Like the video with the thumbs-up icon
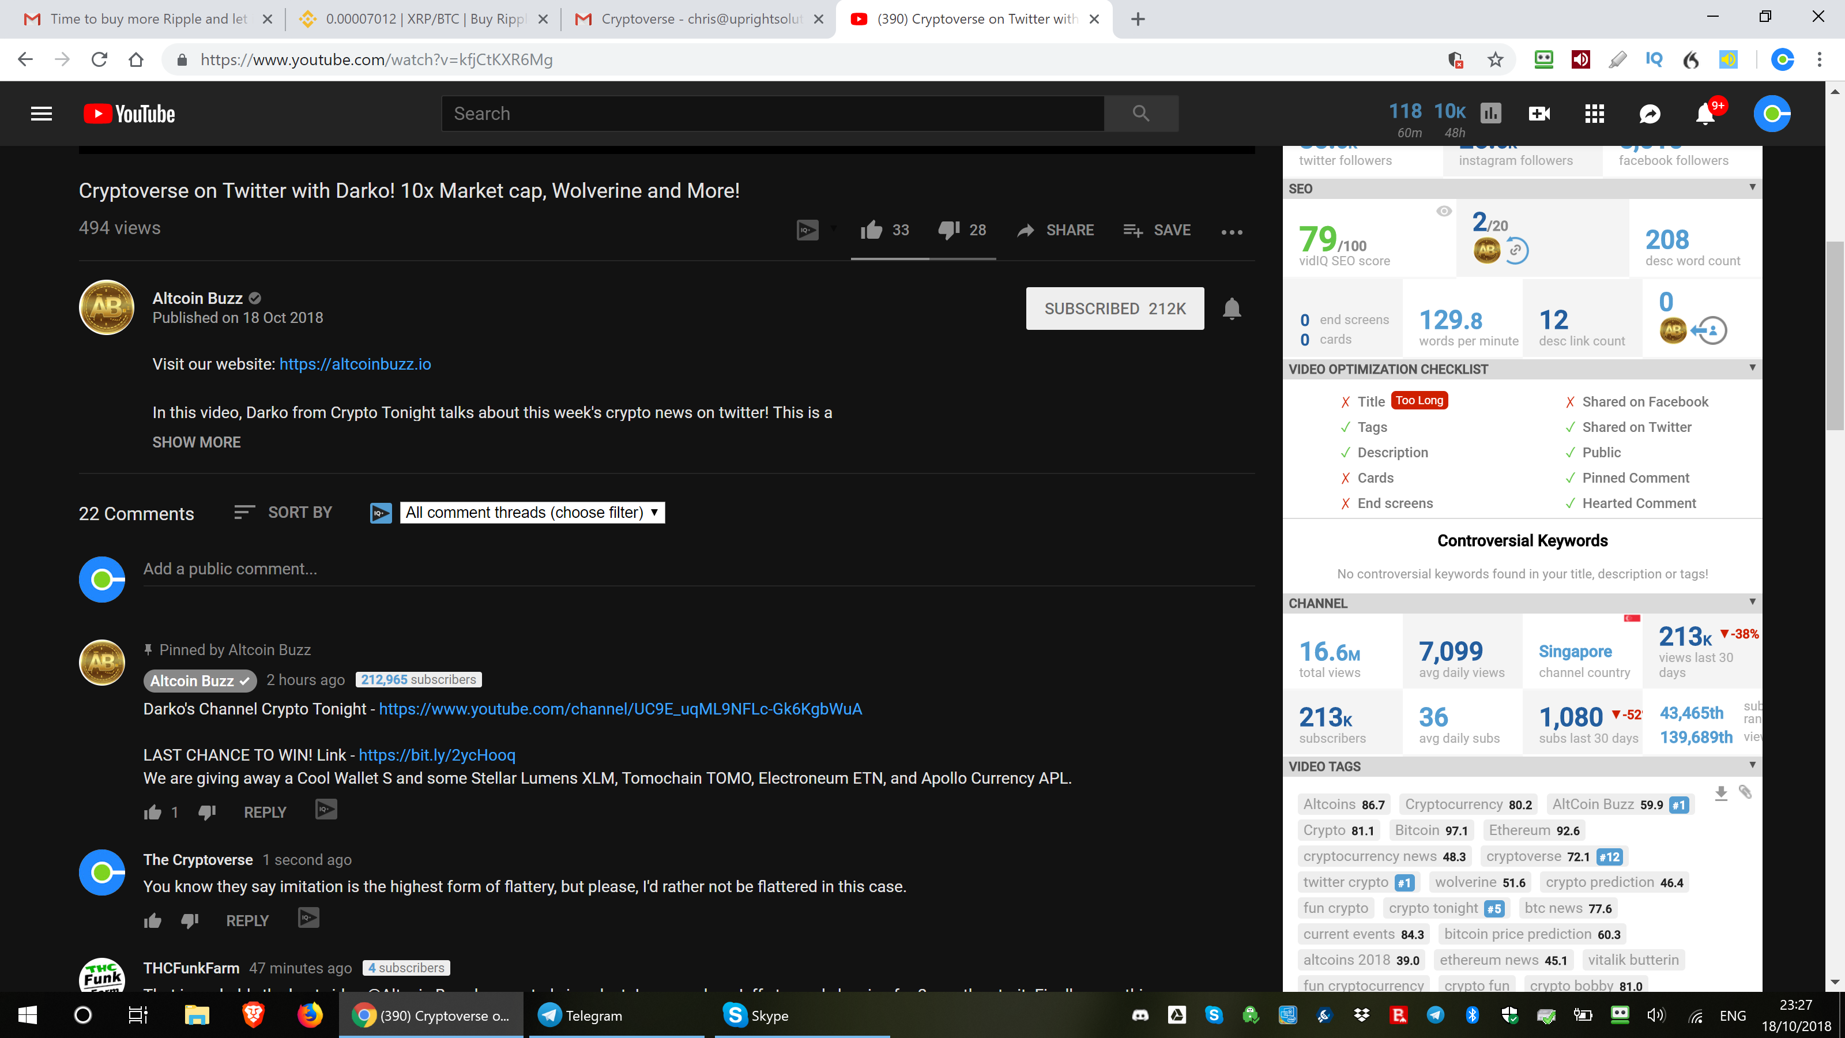 871,230
